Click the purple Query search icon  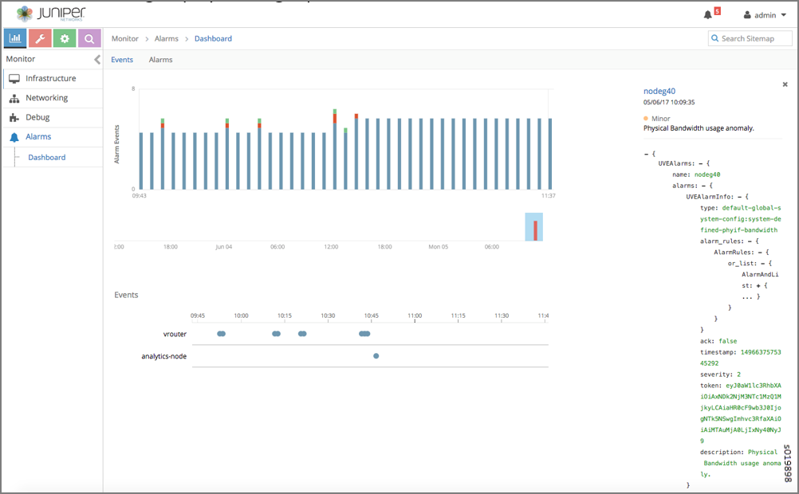coord(89,38)
